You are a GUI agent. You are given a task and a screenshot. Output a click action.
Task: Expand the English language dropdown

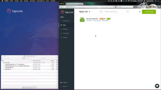coord(65,82)
